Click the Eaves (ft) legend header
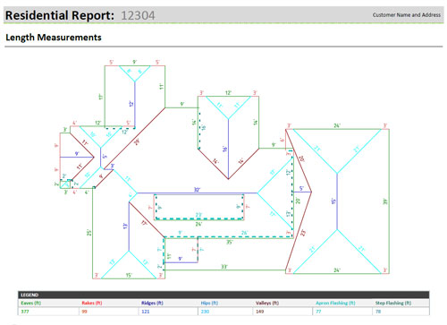The image size is (447, 325). (x=31, y=303)
